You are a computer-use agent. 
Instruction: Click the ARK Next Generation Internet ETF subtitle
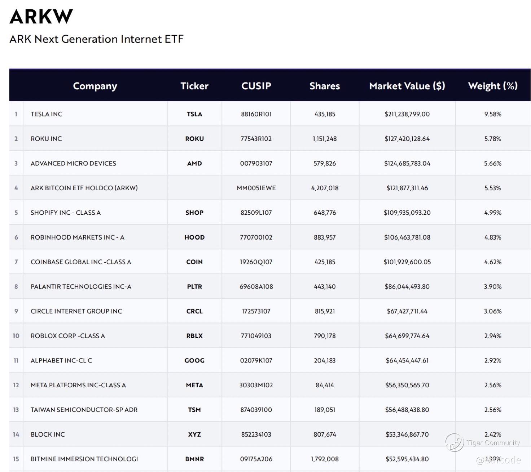point(96,39)
